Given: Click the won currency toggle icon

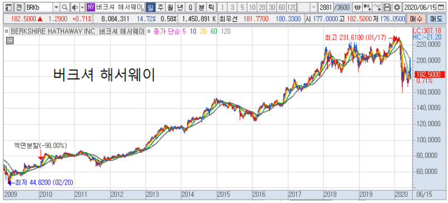Looking at the screenshot, I should 357,7.
